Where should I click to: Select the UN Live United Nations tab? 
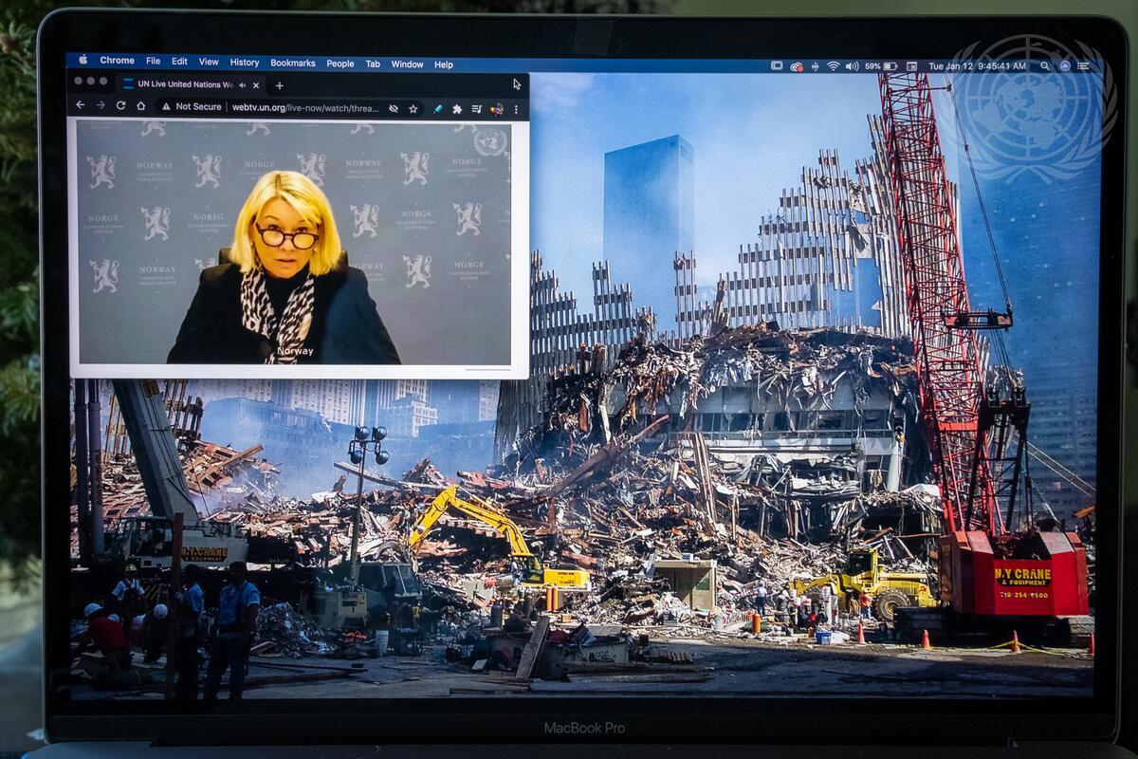tap(180, 84)
